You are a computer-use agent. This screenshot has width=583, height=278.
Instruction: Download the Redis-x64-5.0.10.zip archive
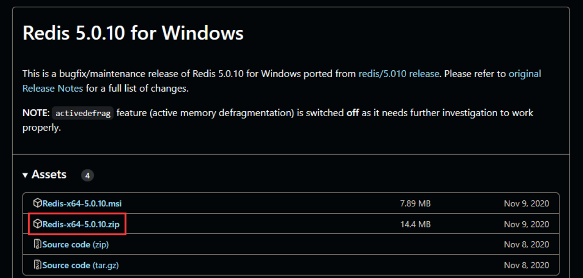(x=81, y=224)
